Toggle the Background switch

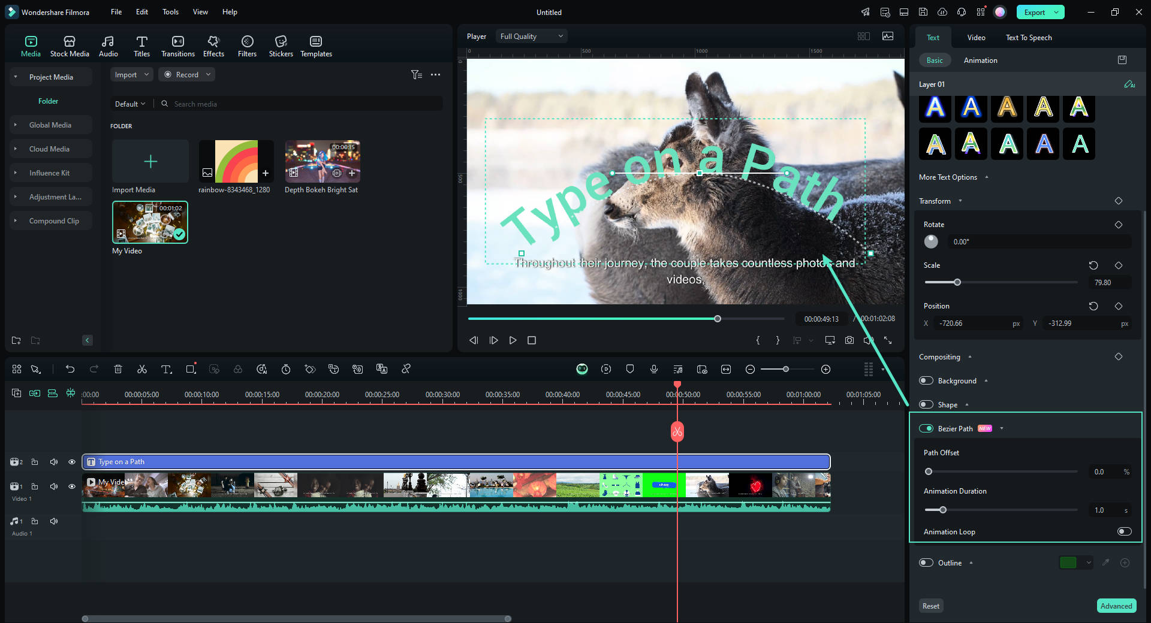coord(926,380)
